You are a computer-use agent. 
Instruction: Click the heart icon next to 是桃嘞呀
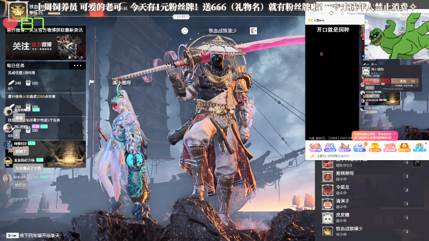point(406,176)
